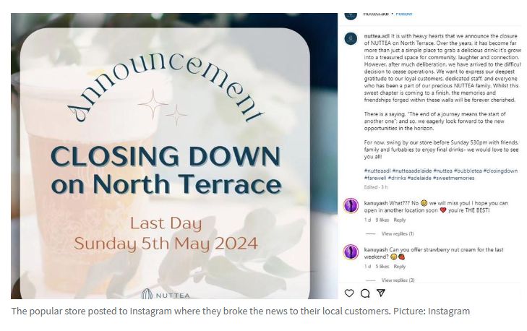View the 9 likes on first comment
The height and width of the screenshot is (331, 527).
(382, 220)
